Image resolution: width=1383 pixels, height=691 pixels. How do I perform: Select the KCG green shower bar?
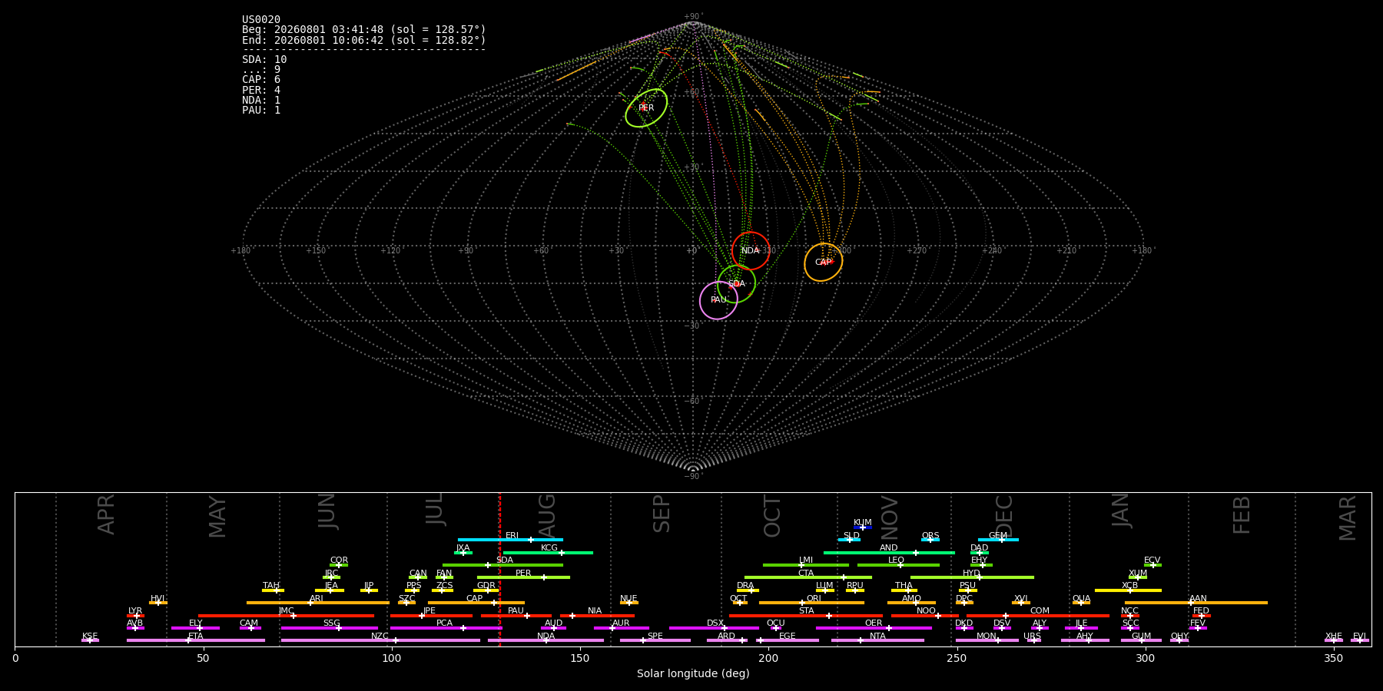(x=548, y=553)
